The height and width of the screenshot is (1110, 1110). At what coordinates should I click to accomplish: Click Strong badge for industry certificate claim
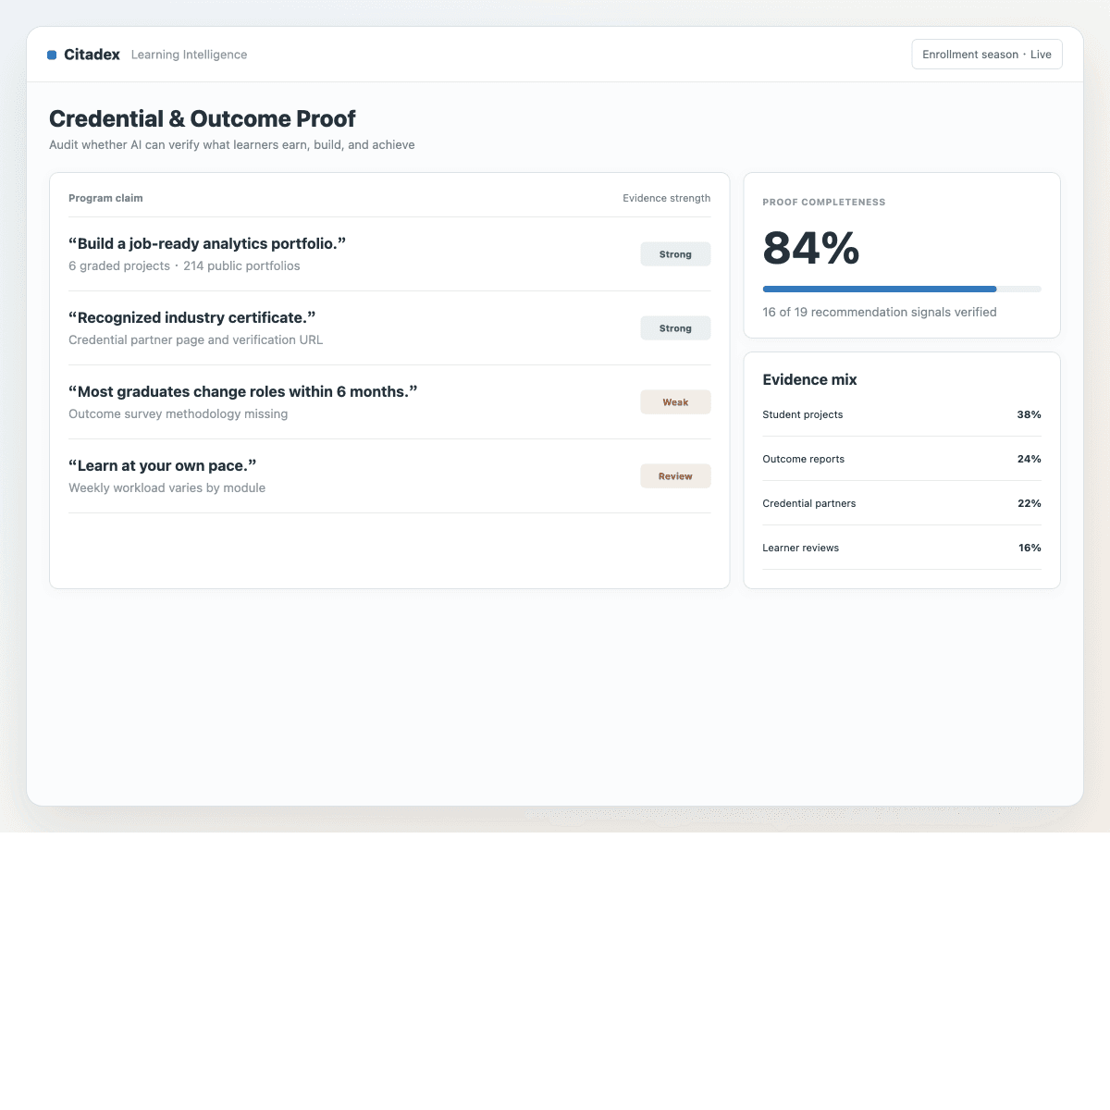(675, 328)
